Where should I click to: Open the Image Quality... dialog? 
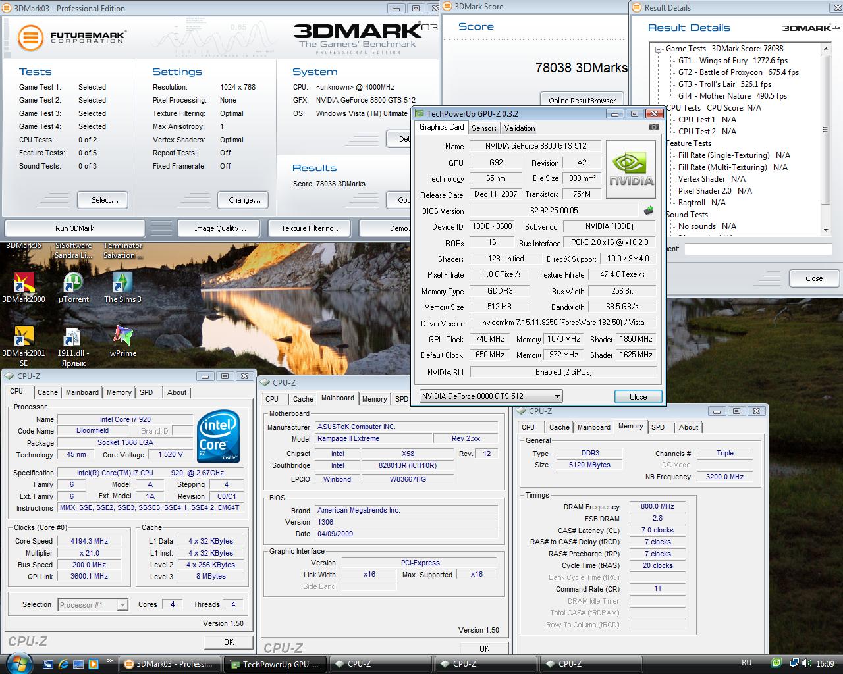click(x=220, y=228)
